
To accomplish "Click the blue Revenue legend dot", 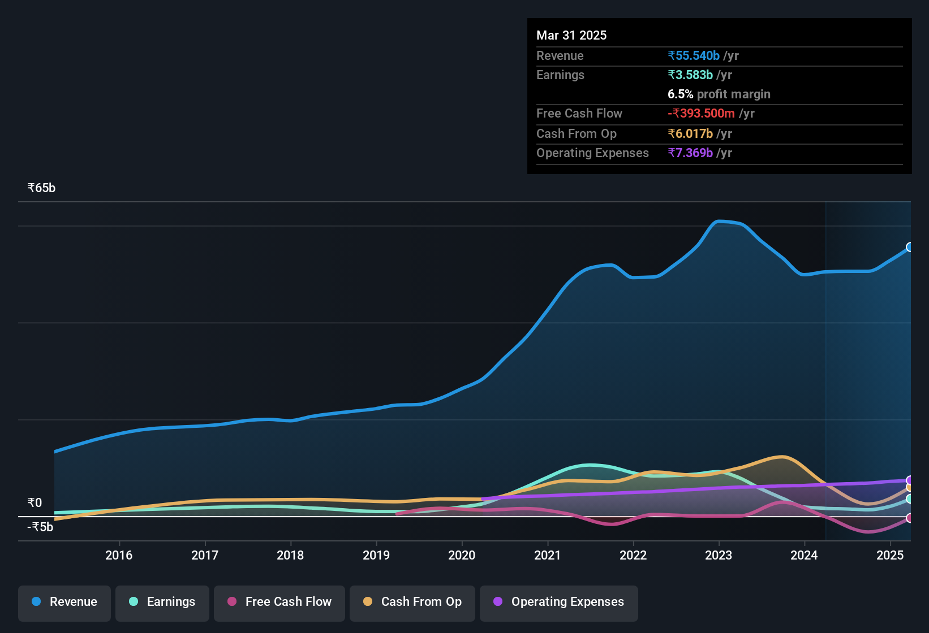I will coord(36,601).
